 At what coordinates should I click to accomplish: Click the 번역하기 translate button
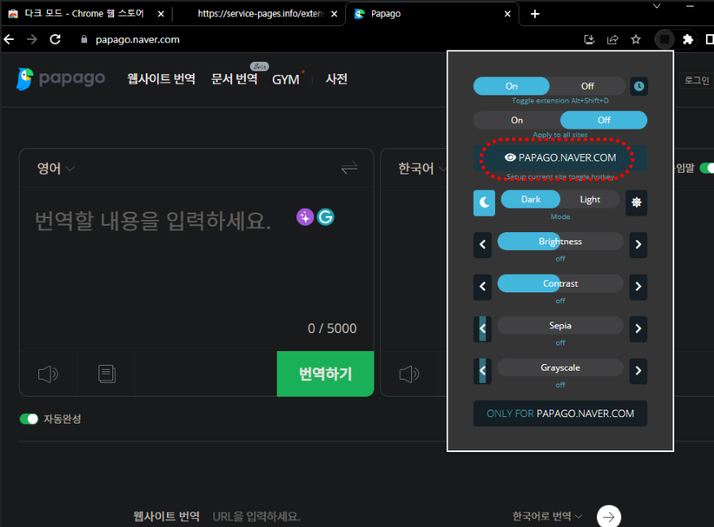pyautogui.click(x=326, y=374)
